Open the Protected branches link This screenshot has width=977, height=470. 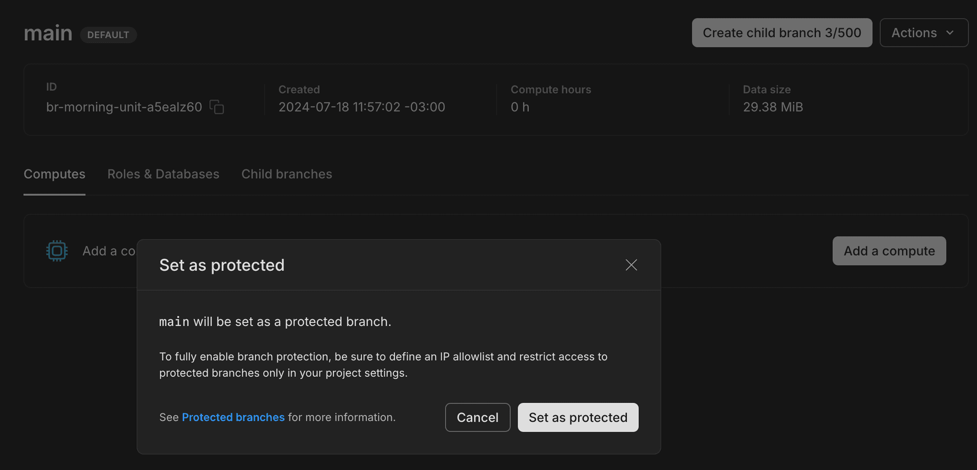pos(233,417)
